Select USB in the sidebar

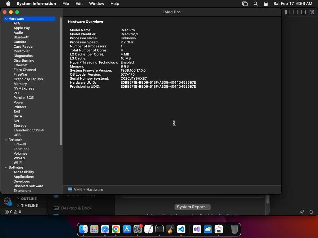[17, 135]
